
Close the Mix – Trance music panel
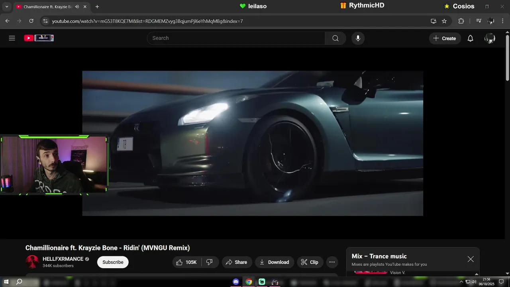[471, 259]
